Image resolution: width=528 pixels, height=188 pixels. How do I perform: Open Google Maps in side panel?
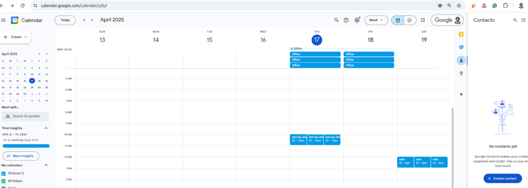(x=461, y=74)
